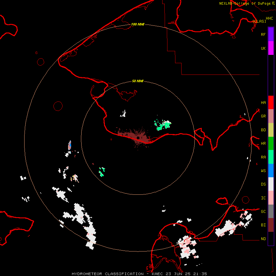Select the IC pink legend swatch
Screen dimensions: 276x276
[x=271, y=198]
